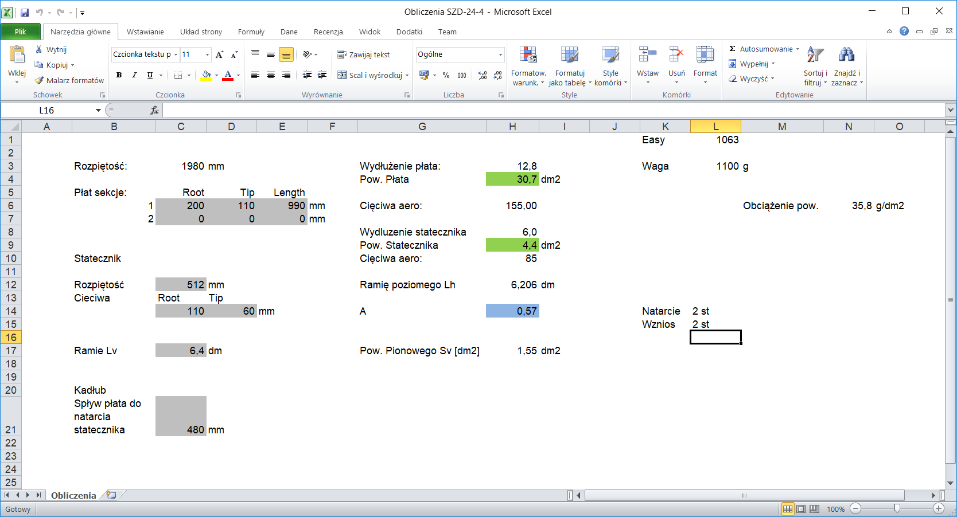Click the Insert Function fx icon

coord(154,110)
